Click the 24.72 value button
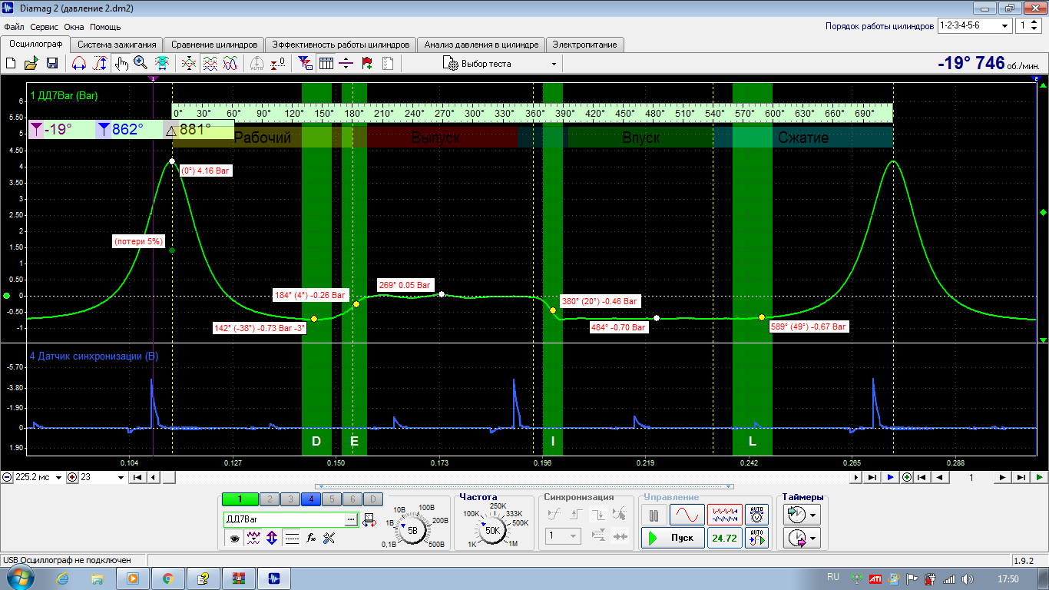The width and height of the screenshot is (1049, 590). tap(725, 538)
